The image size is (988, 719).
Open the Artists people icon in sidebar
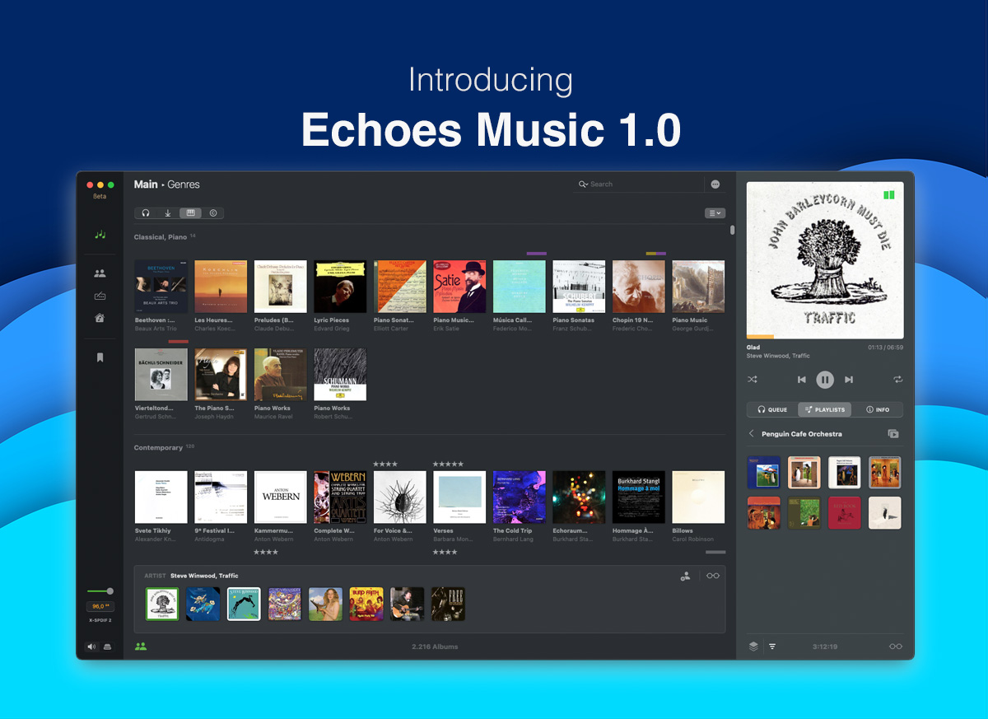100,273
